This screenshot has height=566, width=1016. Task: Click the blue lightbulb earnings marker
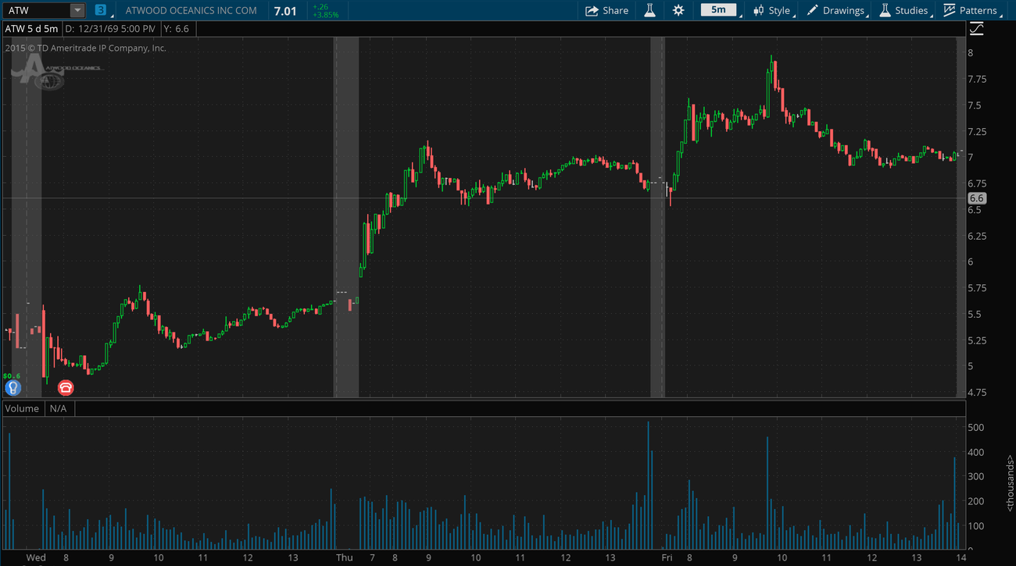tap(13, 387)
